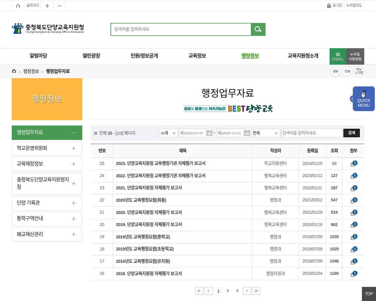Open the 교육지원청소개 main menu
376x301 pixels.
[303, 56]
